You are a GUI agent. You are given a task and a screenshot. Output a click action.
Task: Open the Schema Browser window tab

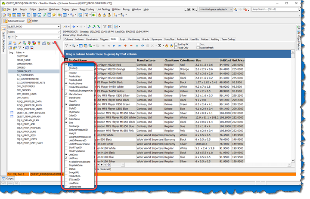pos(14,21)
